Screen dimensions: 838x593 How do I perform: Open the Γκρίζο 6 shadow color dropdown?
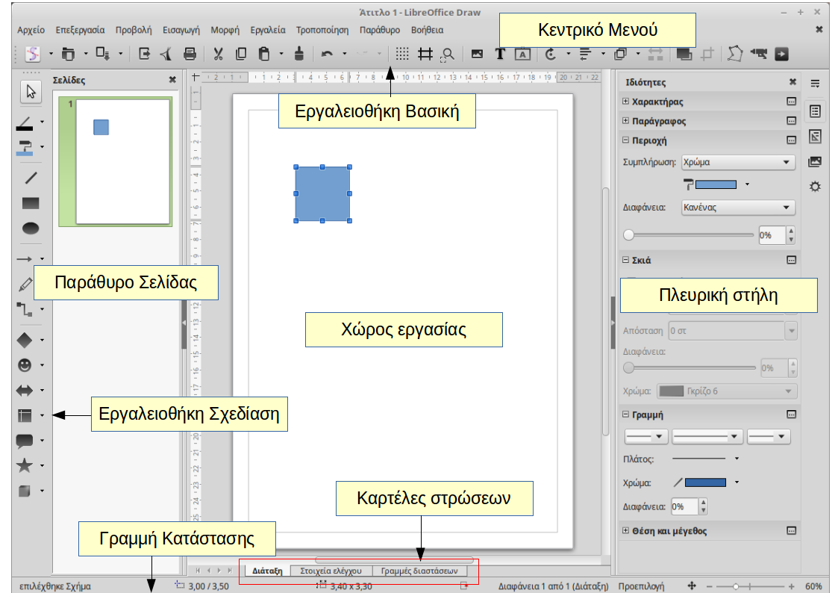727,391
